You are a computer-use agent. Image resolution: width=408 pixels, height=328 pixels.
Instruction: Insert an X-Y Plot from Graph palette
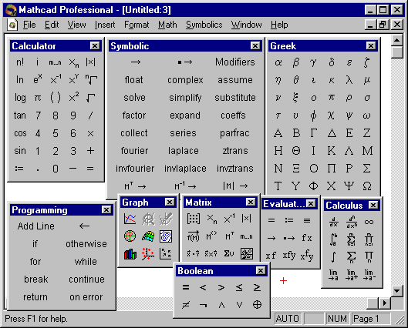(x=130, y=219)
